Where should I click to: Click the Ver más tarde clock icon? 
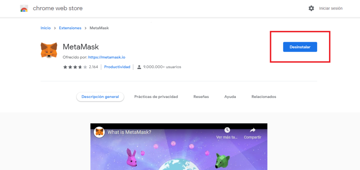click(x=227, y=130)
